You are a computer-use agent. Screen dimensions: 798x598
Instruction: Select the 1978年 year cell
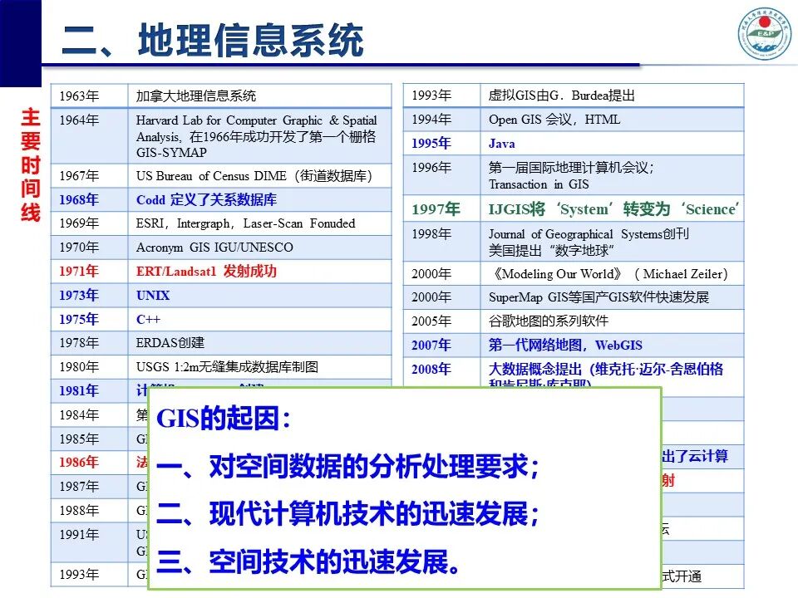pos(89,343)
